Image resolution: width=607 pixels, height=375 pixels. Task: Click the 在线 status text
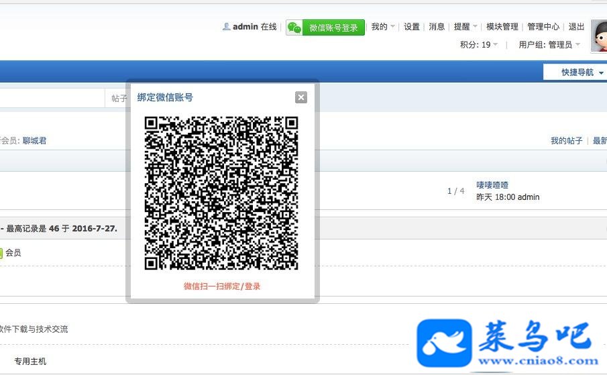[x=269, y=27]
